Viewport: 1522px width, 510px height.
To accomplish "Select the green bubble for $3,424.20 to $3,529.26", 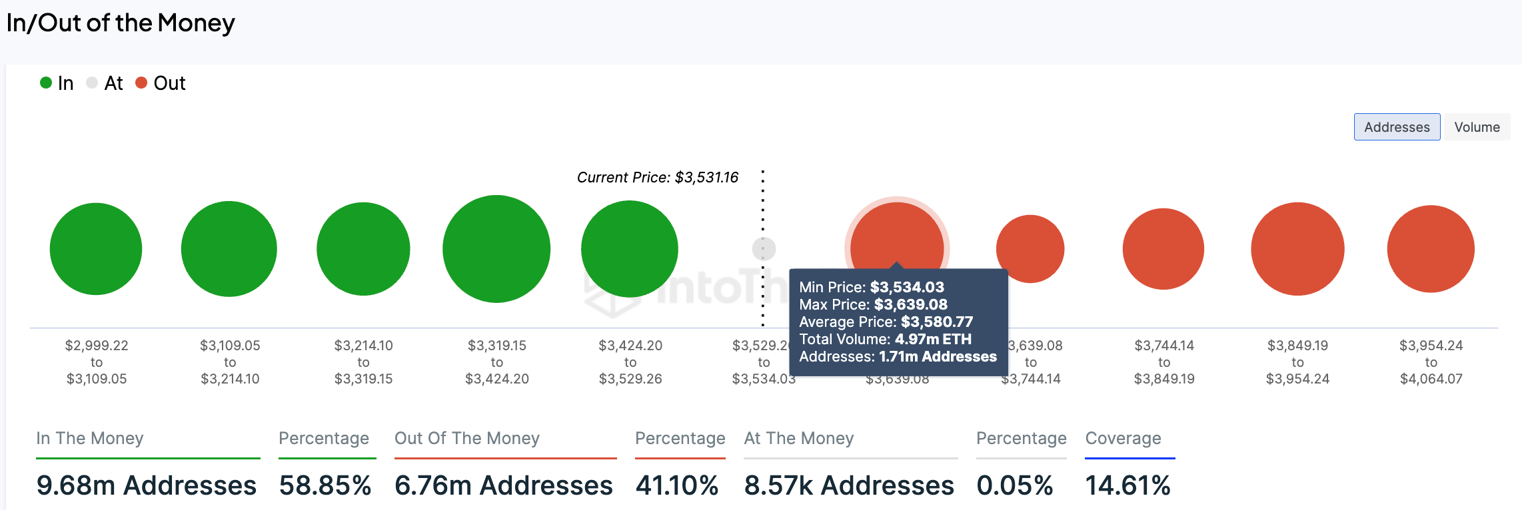I will pyautogui.click(x=630, y=249).
